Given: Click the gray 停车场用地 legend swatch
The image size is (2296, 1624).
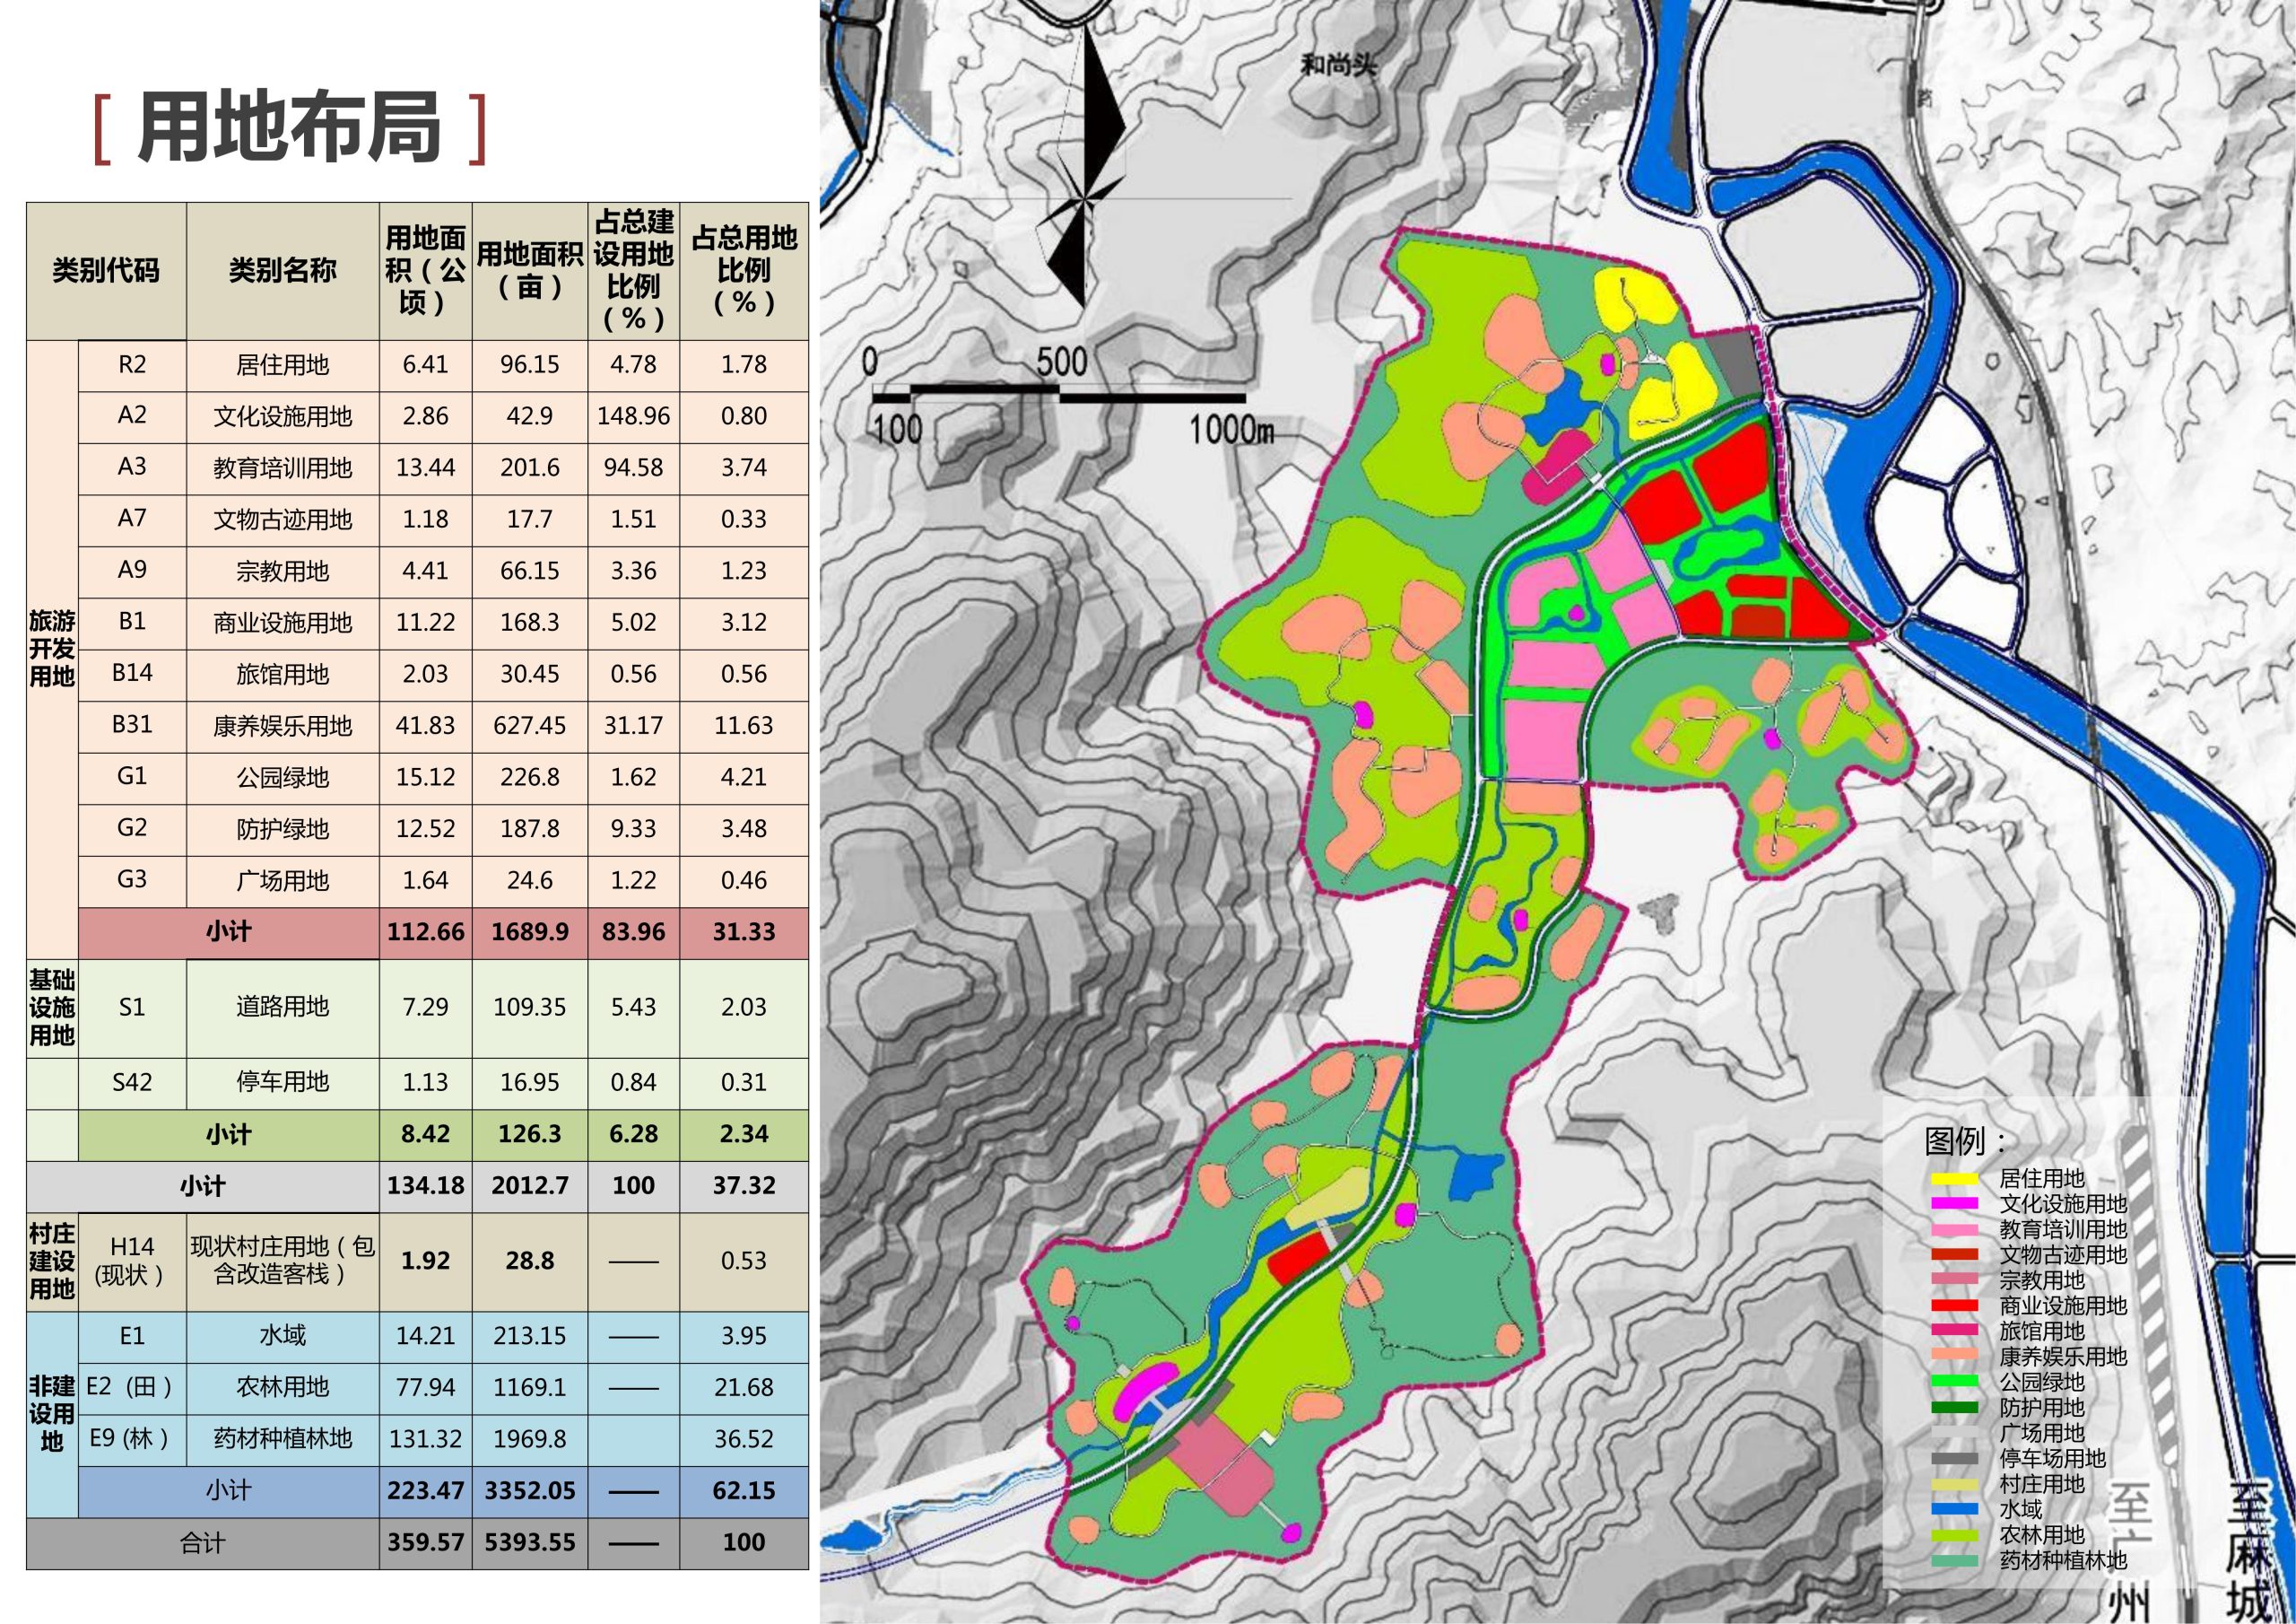Looking at the screenshot, I should 1954,1459.
